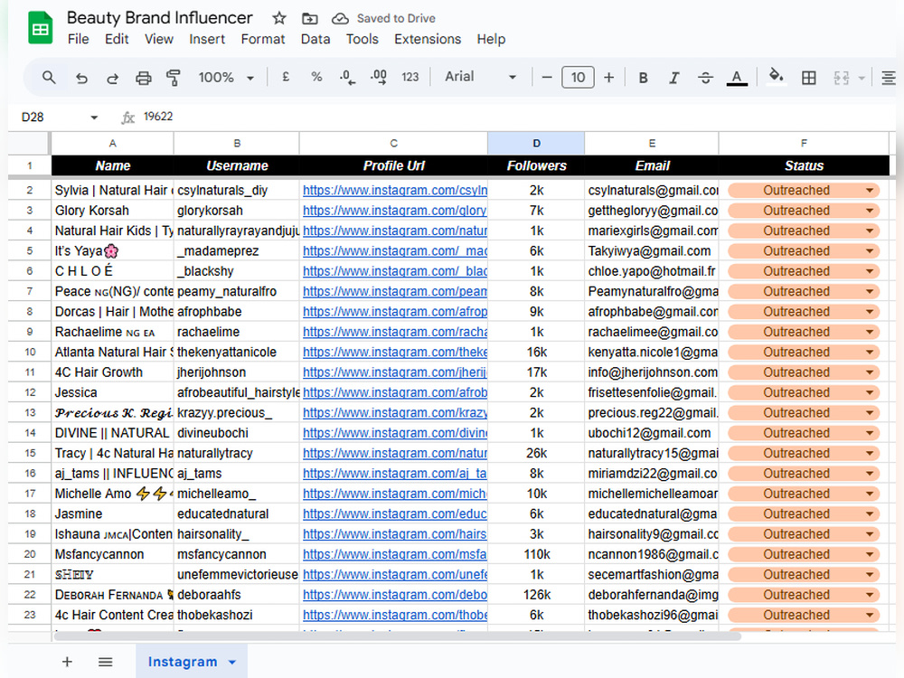Open glorykorsah Instagram profile link

(395, 211)
